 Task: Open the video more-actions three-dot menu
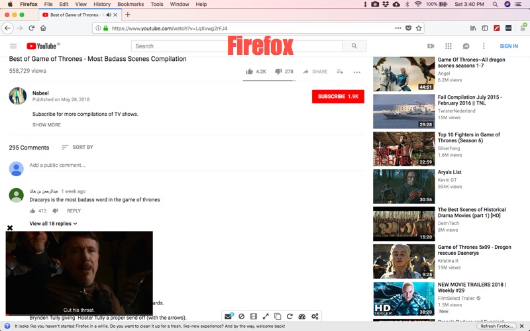pyautogui.click(x=357, y=72)
